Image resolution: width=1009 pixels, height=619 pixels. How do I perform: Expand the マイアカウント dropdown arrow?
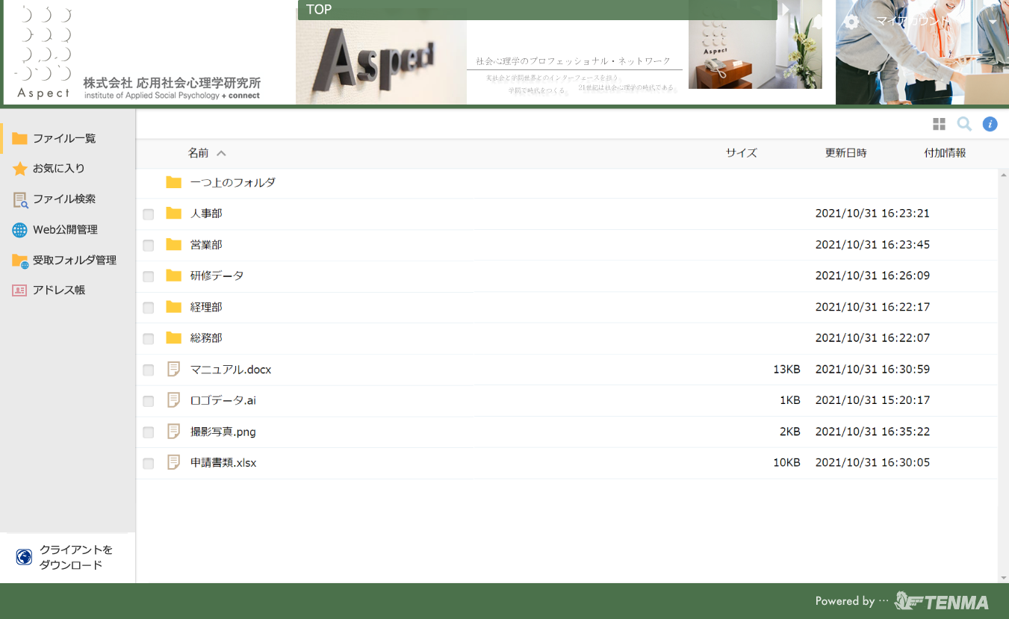993,22
